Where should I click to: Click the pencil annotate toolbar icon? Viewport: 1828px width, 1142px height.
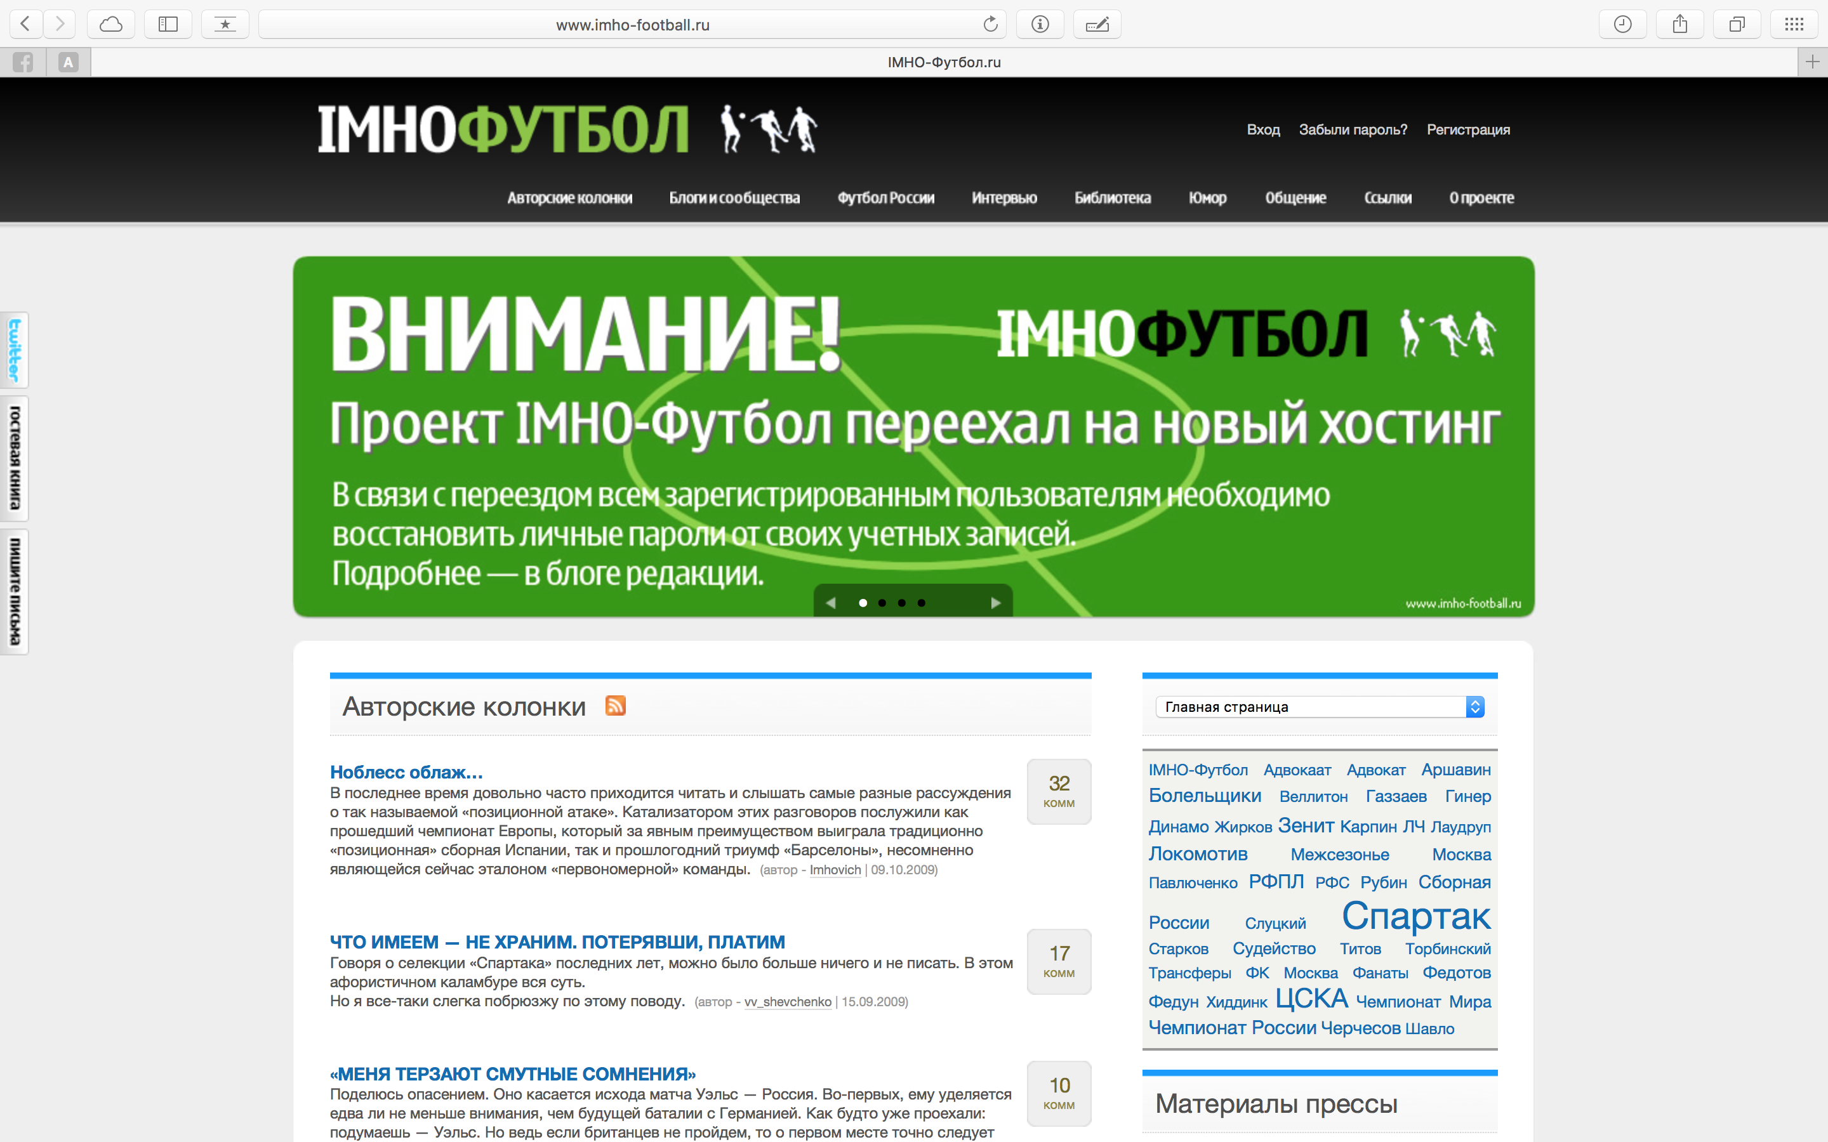[1097, 24]
